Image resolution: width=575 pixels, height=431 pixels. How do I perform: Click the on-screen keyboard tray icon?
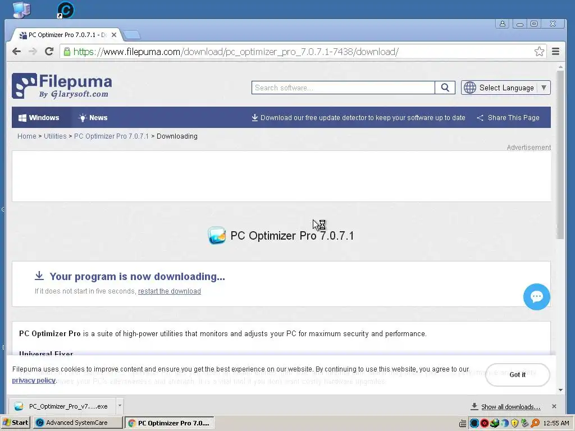(463, 423)
